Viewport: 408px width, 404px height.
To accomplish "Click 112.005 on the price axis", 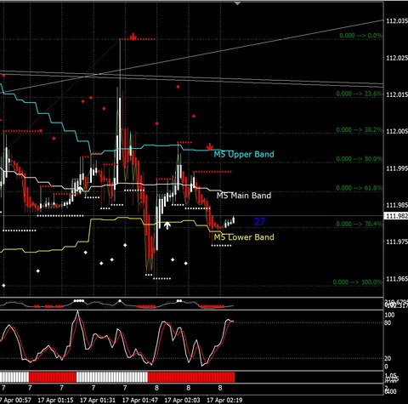I will (397, 131).
